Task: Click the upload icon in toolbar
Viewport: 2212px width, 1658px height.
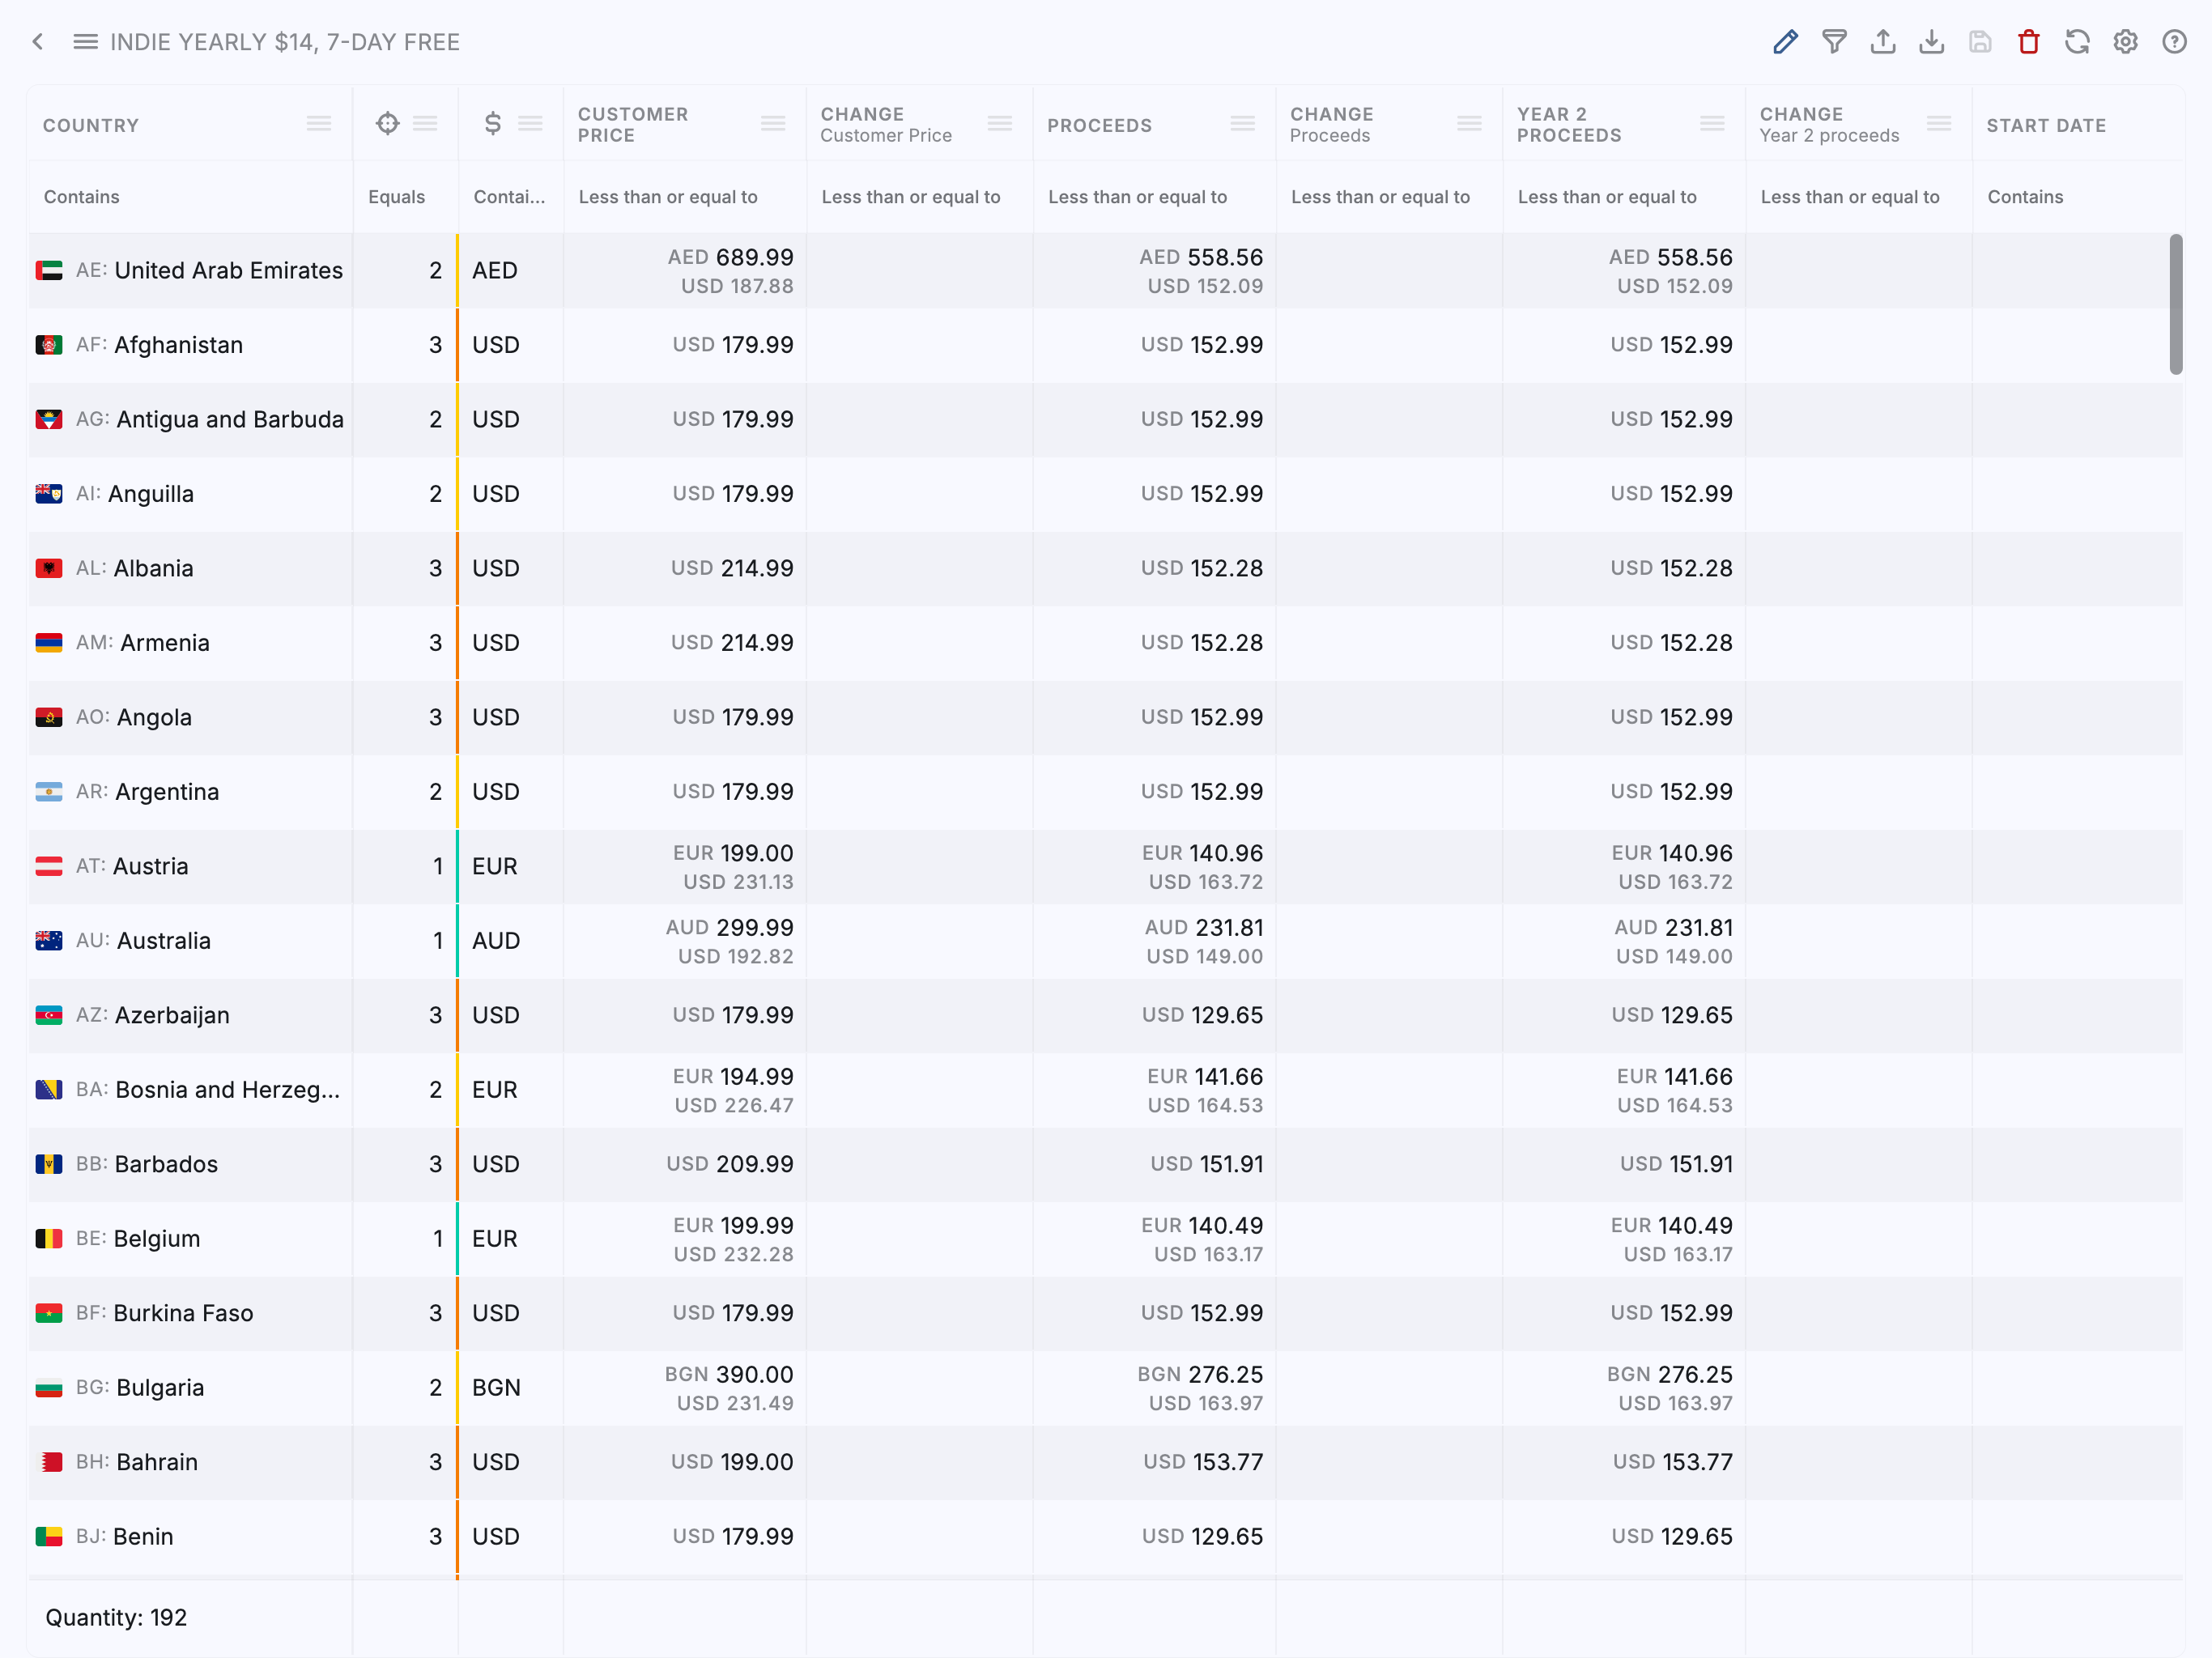Action: [x=1883, y=42]
